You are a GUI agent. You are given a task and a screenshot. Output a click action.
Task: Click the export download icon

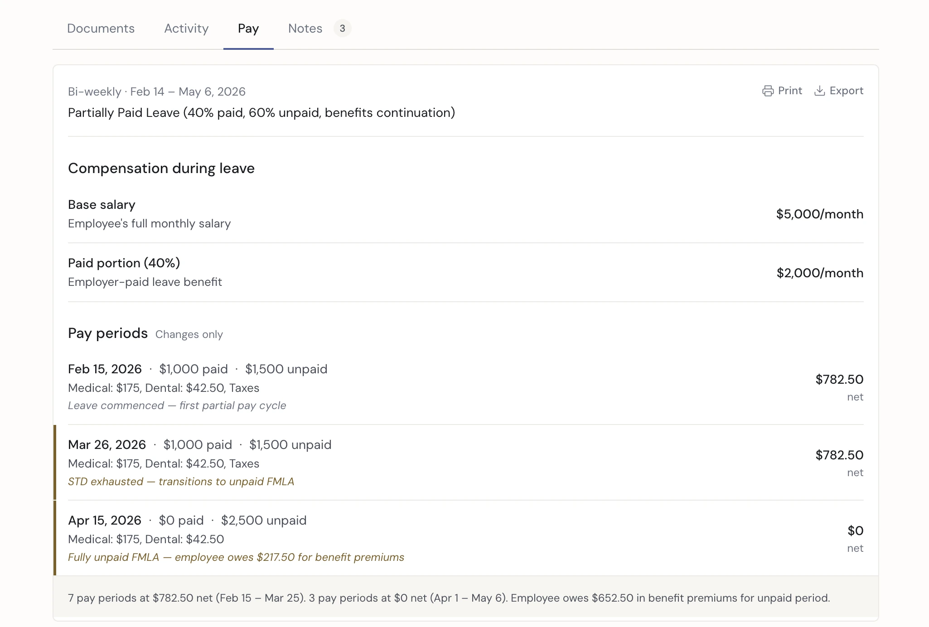click(819, 91)
